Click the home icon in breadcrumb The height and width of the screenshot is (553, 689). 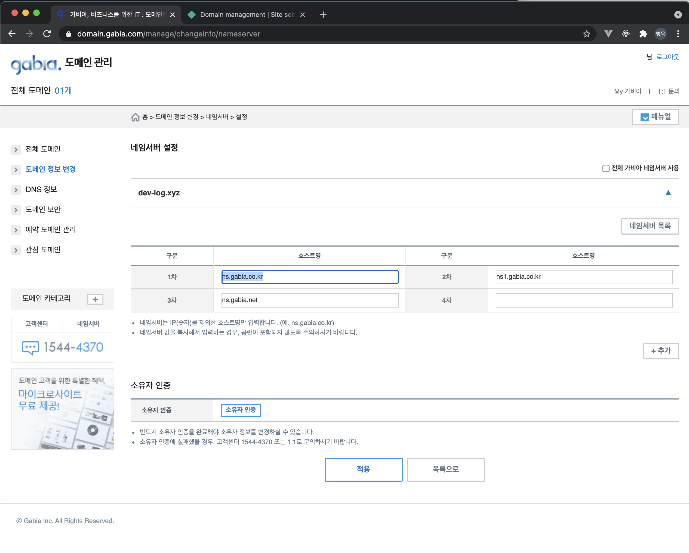(x=135, y=117)
